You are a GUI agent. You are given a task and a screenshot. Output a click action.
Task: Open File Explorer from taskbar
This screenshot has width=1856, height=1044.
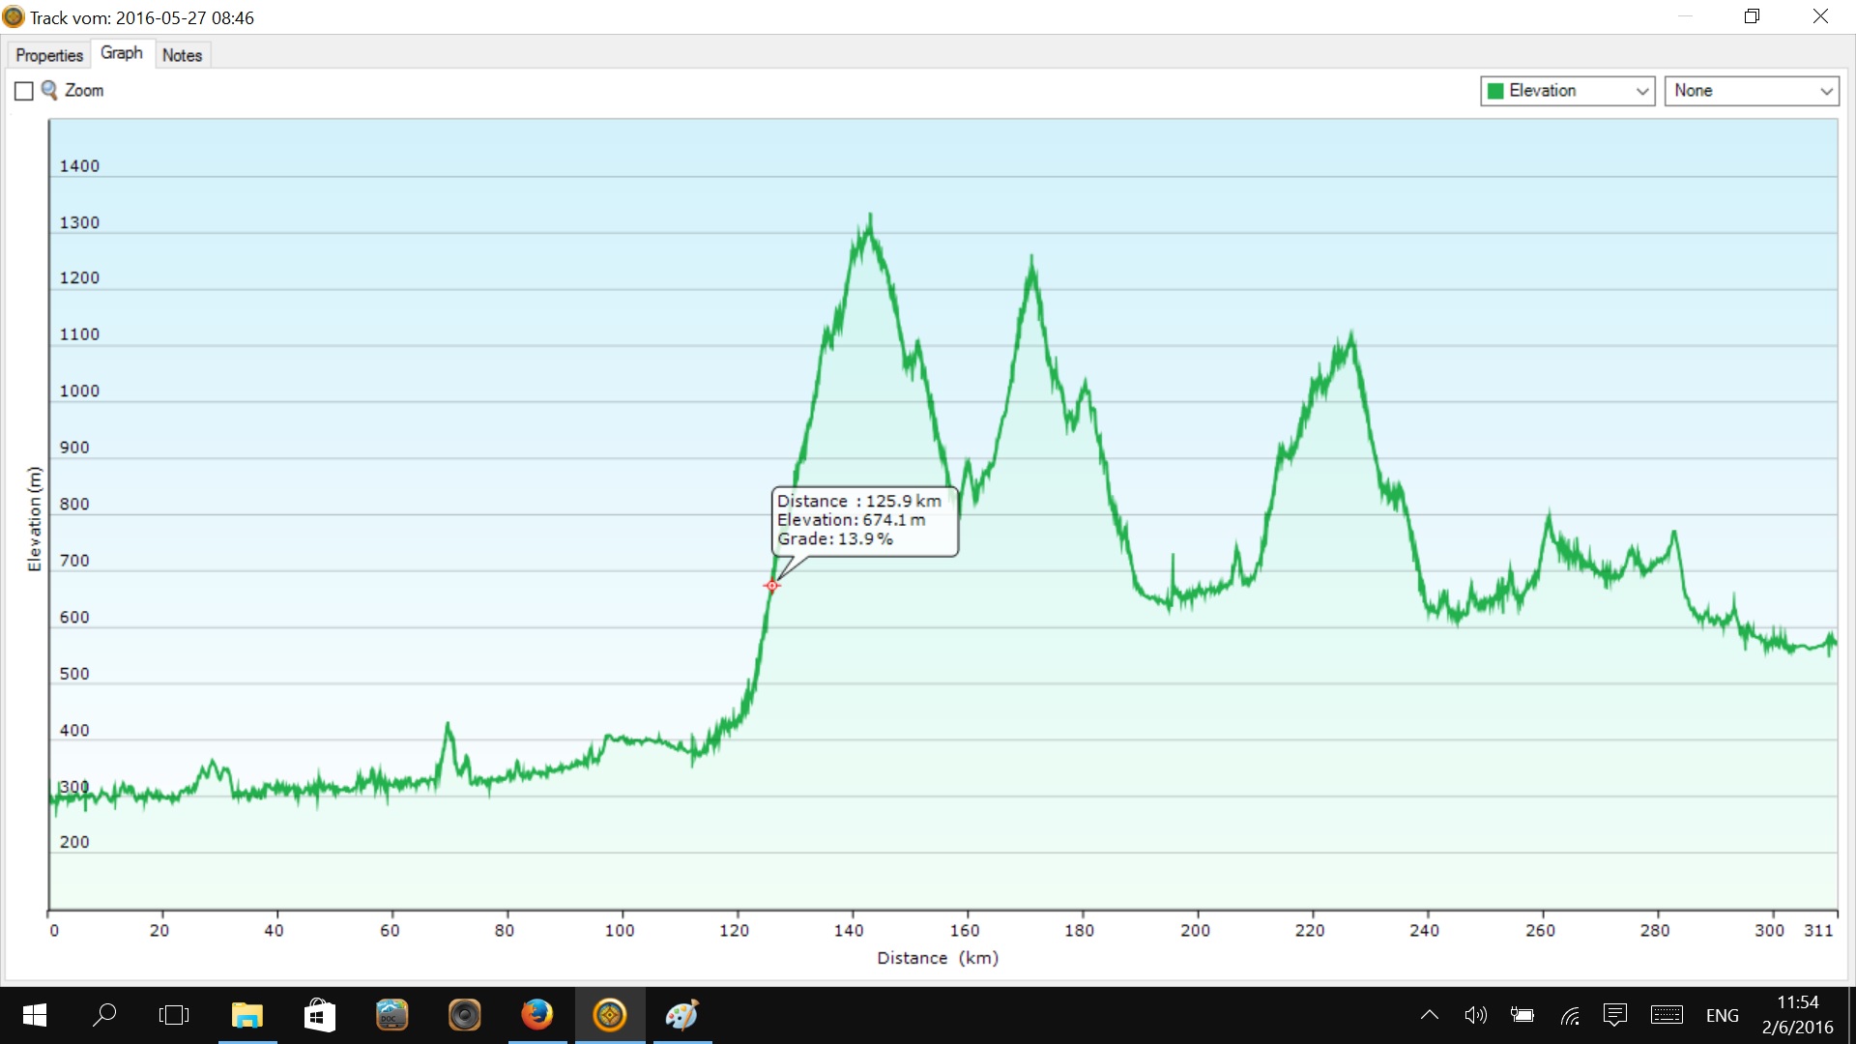[x=247, y=1015]
